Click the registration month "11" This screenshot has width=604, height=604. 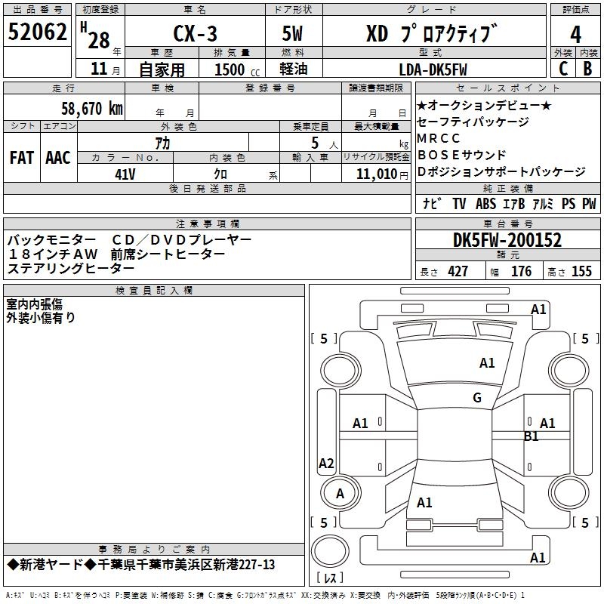pyautogui.click(x=99, y=69)
